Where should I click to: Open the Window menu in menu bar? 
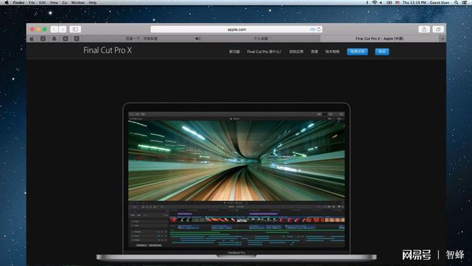tap(78, 2)
